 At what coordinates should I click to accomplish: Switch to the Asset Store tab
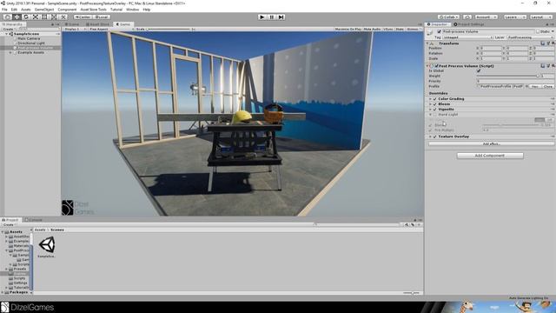[97, 24]
